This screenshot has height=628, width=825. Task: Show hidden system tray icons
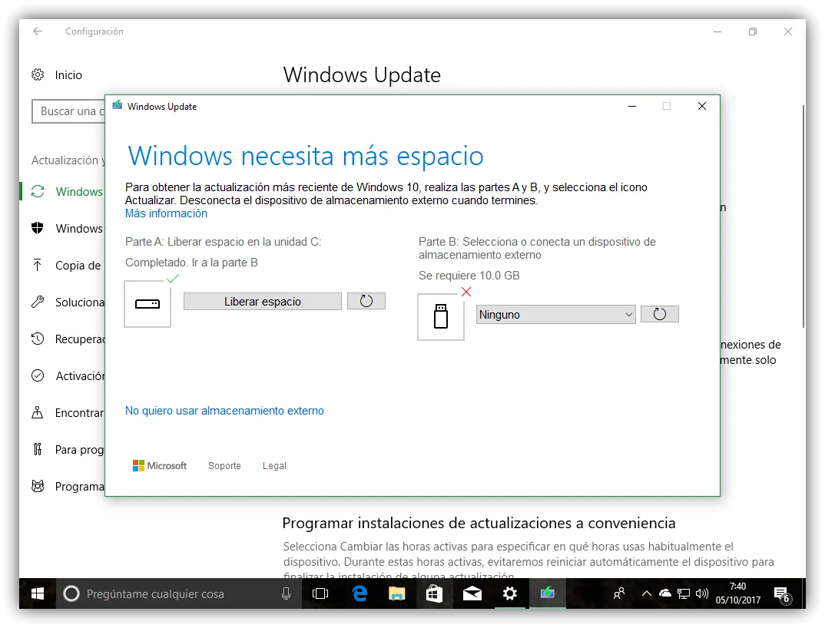pos(647,593)
